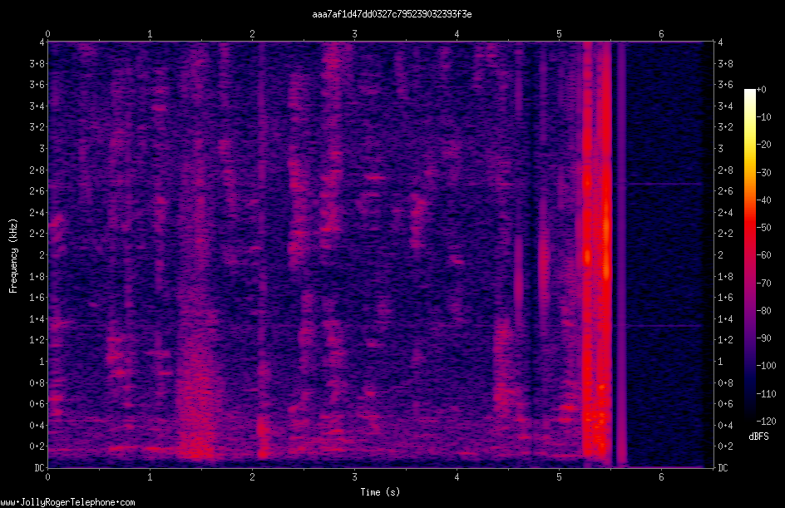Click the "-30" color scale label

click(763, 173)
